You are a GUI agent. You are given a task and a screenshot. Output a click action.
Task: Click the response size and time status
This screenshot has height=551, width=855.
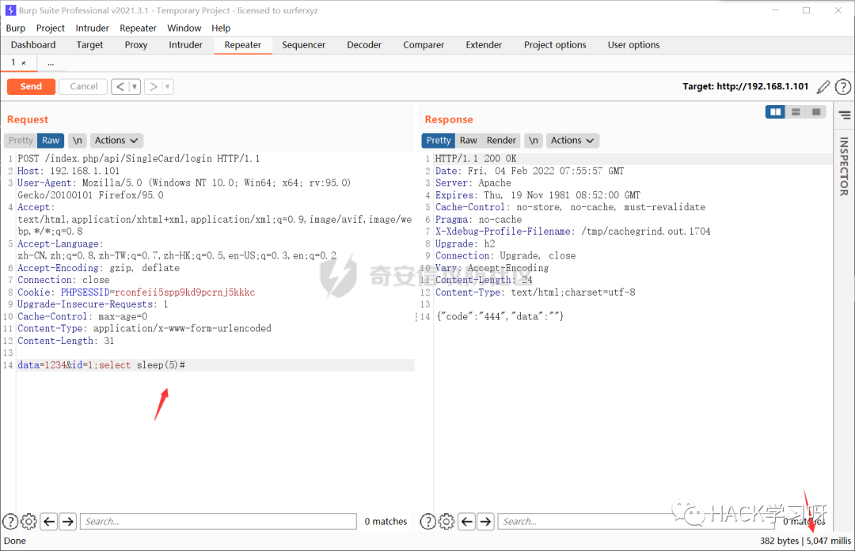(805, 541)
